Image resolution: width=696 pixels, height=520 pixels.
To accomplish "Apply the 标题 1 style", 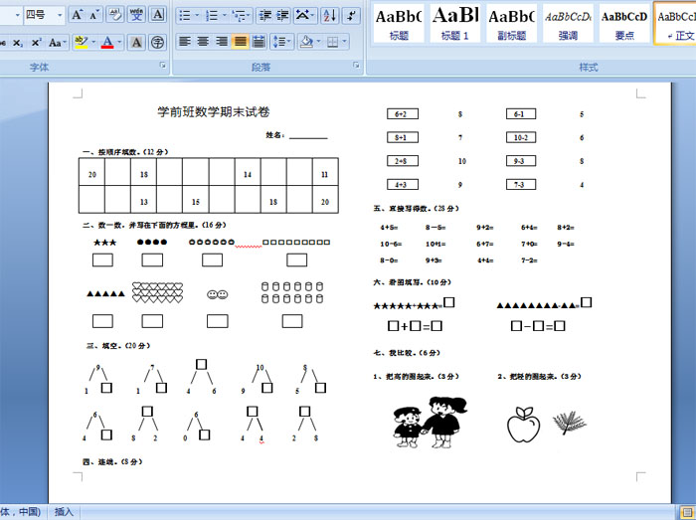I will pyautogui.click(x=455, y=24).
